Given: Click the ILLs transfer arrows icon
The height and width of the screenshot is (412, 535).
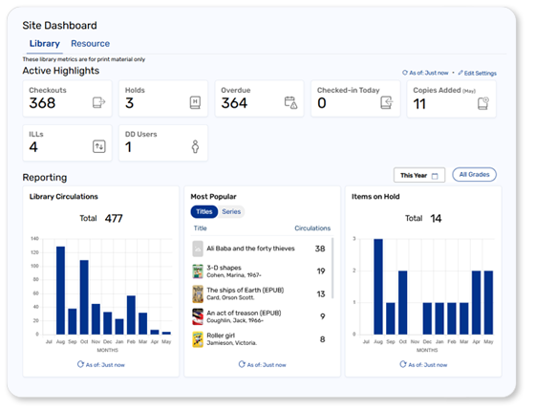Looking at the screenshot, I should click(99, 146).
